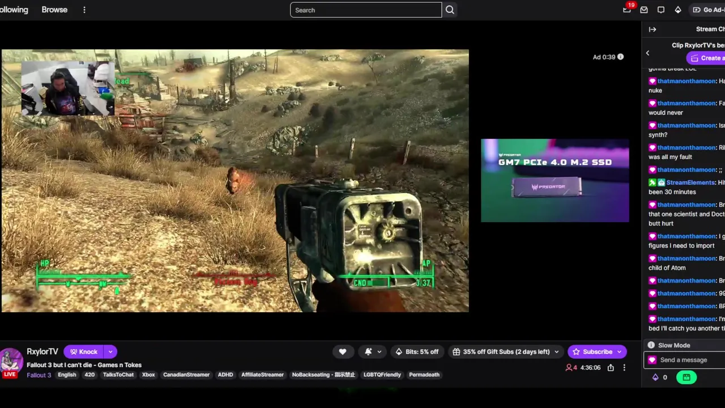
Task: Click the back chevron beside the clip prompt
Action: 647,53
